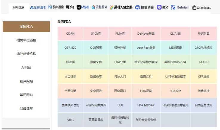Open the 审评指南数据库 cell
The height and width of the screenshot is (130, 220).
pos(96,105)
